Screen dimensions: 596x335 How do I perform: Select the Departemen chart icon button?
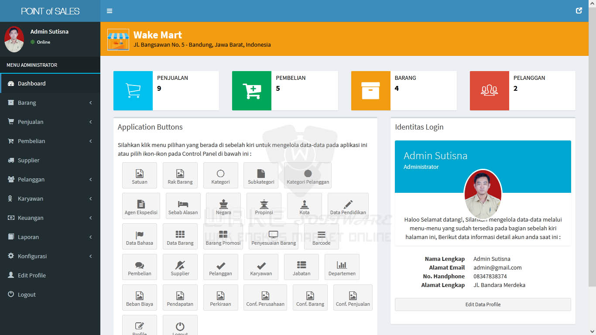pos(342,267)
